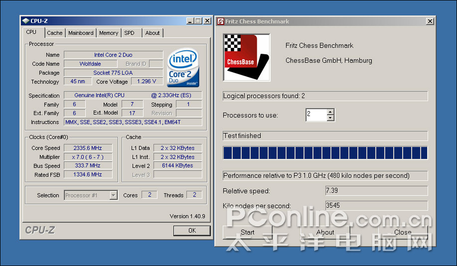Click the Core Speed value '2335.6 MHz'
This screenshot has height=266, width=457.
coord(88,148)
